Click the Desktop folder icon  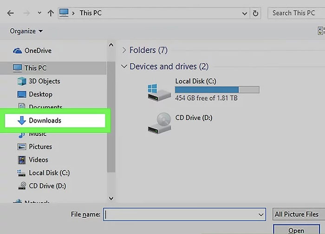click(22, 95)
